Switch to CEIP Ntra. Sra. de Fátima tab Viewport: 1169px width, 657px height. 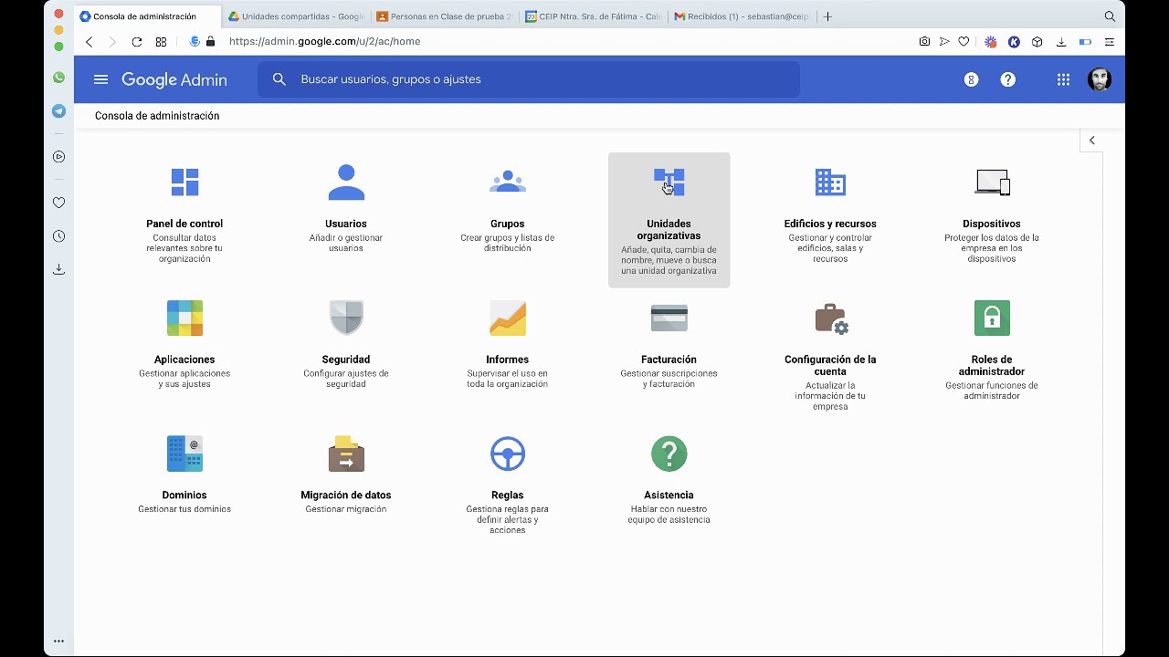[594, 16]
